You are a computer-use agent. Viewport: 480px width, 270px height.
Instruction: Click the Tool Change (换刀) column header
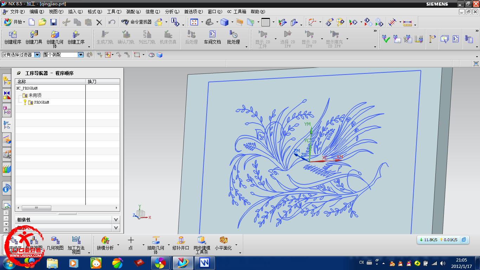pos(103,82)
